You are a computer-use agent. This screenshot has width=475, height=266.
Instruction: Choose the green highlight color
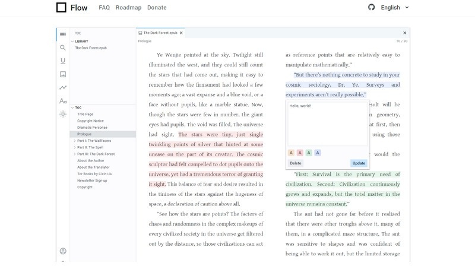pos(309,153)
